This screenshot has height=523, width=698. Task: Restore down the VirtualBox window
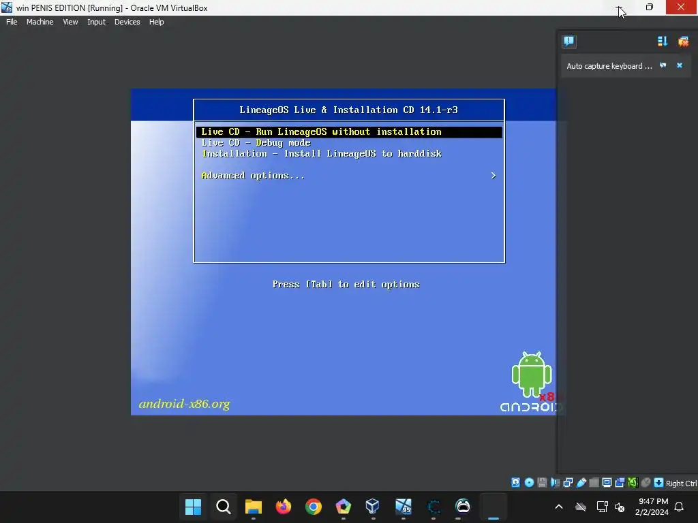(x=650, y=7)
